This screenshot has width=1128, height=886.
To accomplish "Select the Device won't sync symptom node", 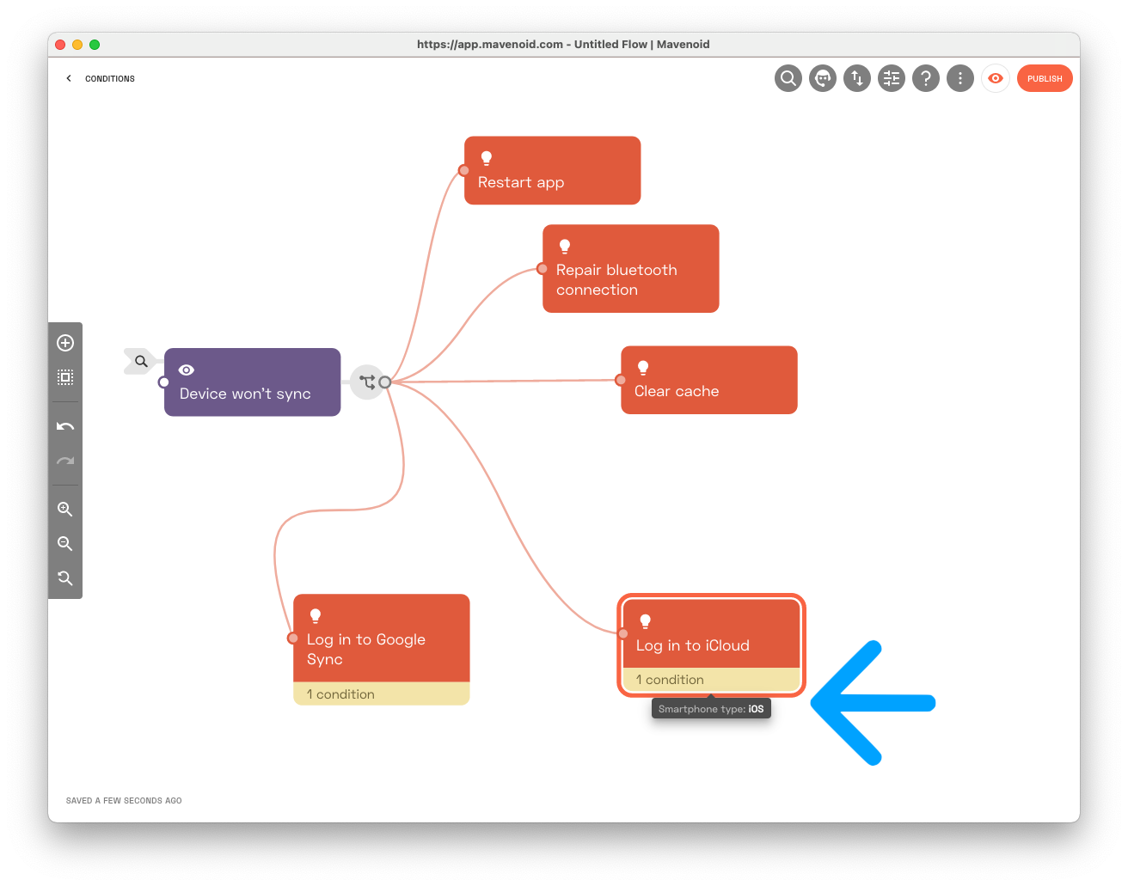I will (252, 382).
